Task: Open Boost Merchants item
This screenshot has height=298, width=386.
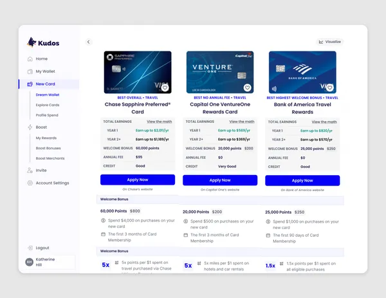Action: (50, 158)
